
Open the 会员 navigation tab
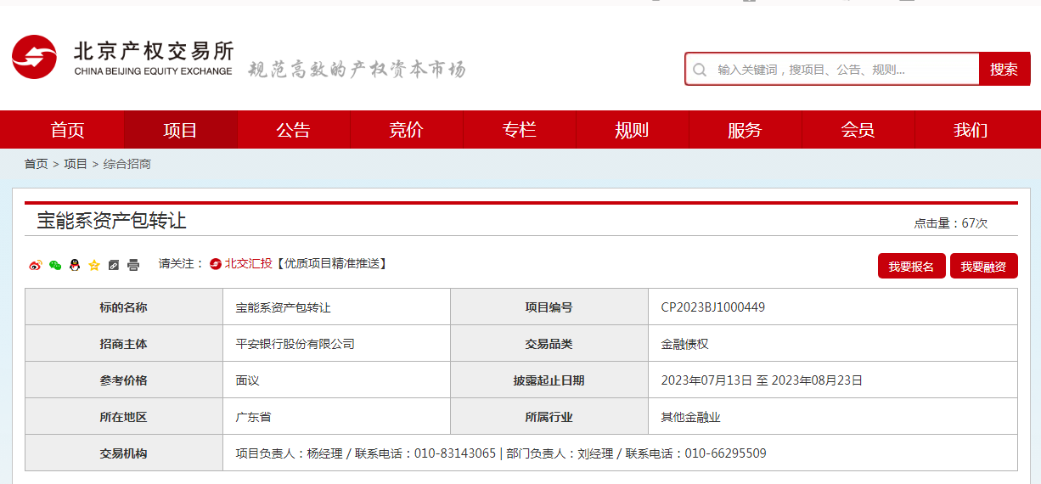[x=858, y=130]
